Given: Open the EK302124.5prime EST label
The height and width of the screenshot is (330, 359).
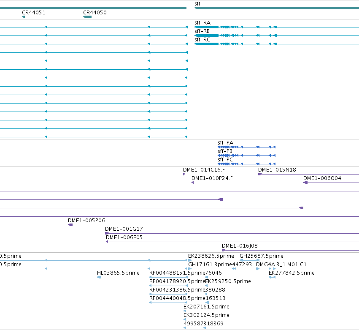Looking at the screenshot, I should (206, 315).
